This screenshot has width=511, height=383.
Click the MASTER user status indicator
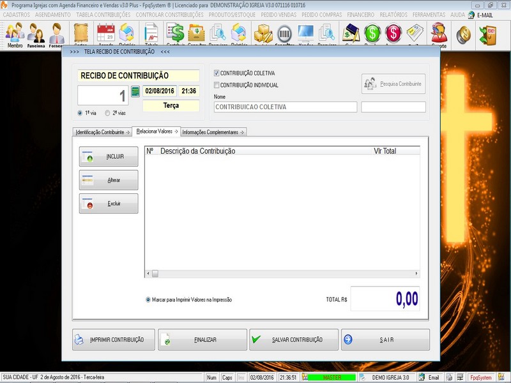click(332, 377)
